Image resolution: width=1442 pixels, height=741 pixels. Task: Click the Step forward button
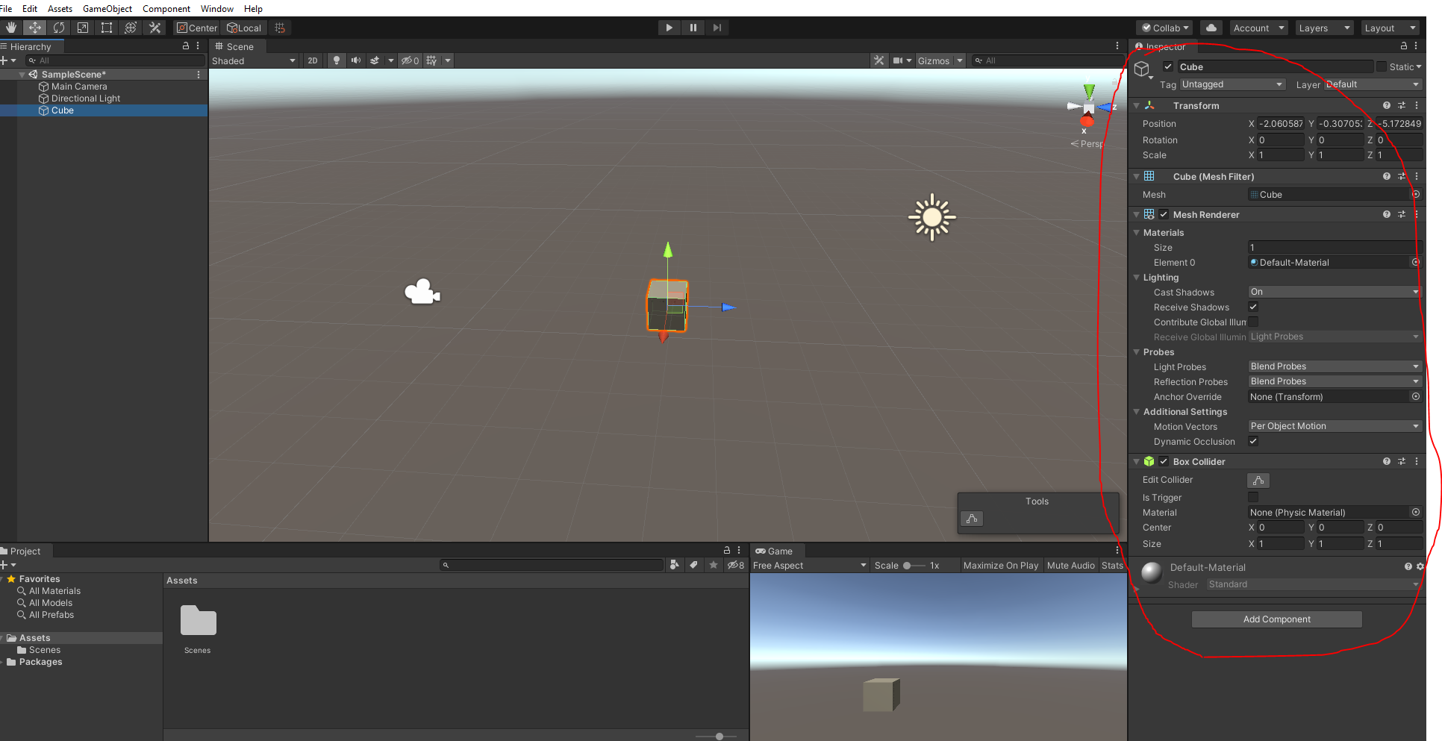717,28
